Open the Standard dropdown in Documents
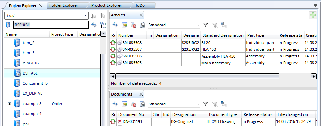Screen dimensions: 321x126 (x=198, y=104)
